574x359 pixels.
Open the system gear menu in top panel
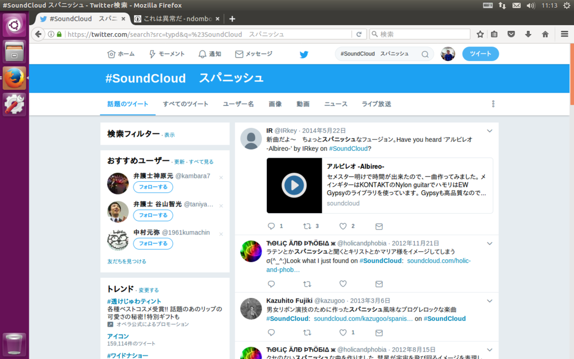click(567, 6)
